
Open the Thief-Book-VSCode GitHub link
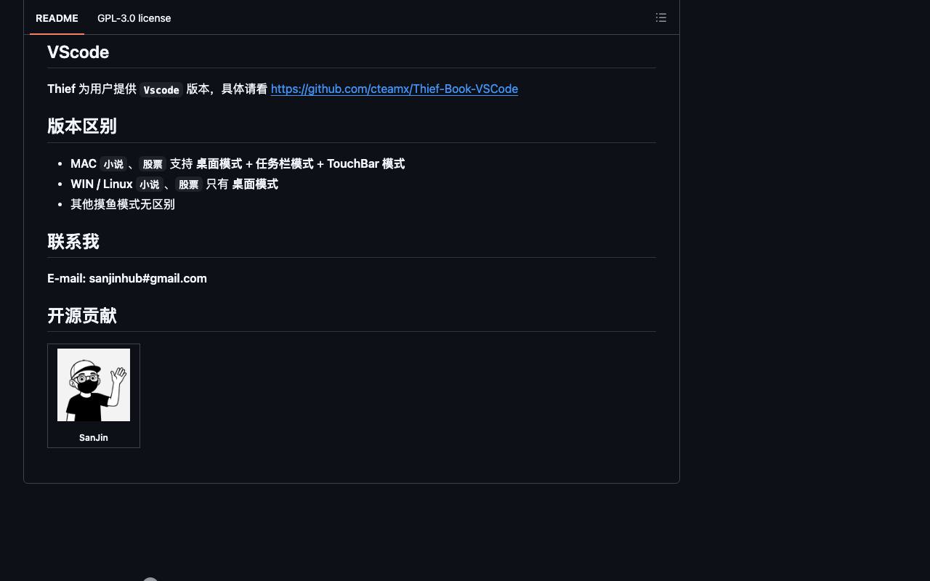coord(395,89)
